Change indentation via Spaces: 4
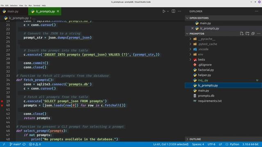Screen dimensions: 262x147 [198, 144]
